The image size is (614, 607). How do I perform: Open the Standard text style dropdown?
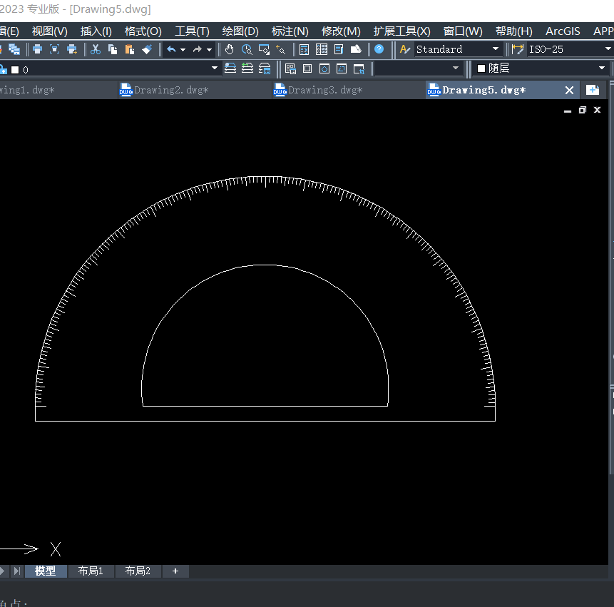[496, 49]
